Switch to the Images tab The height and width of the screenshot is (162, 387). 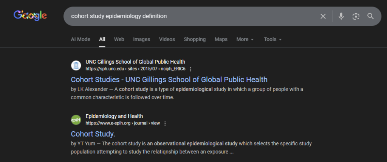coord(141,39)
